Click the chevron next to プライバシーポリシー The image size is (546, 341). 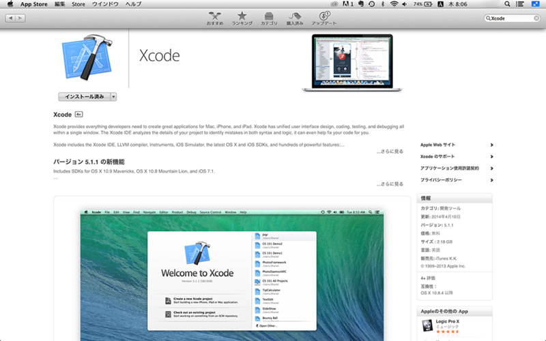point(491,180)
